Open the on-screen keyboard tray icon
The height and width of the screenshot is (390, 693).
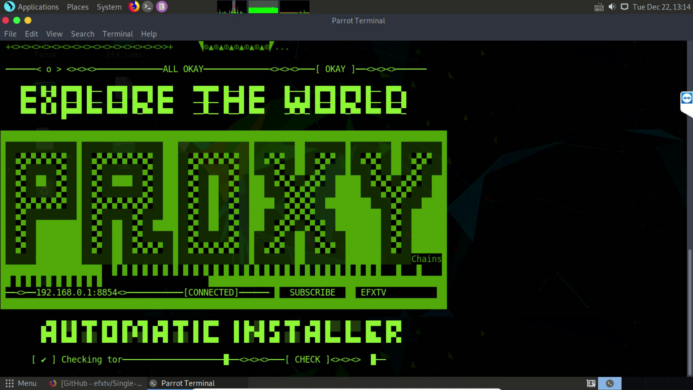tap(599, 7)
